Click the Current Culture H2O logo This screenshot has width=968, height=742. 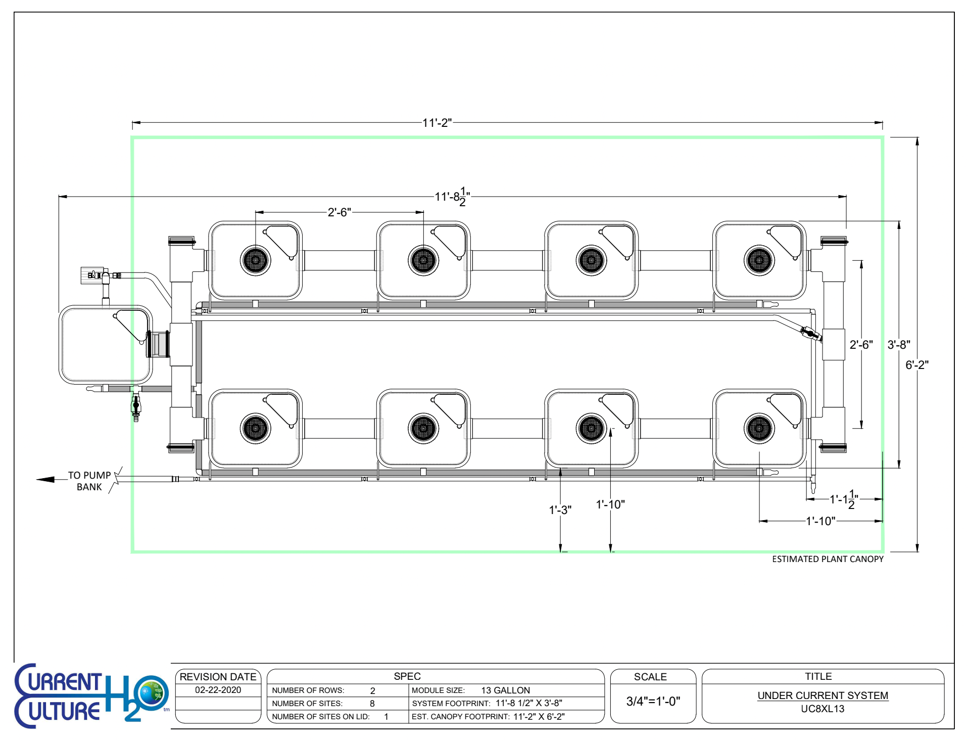click(91, 695)
